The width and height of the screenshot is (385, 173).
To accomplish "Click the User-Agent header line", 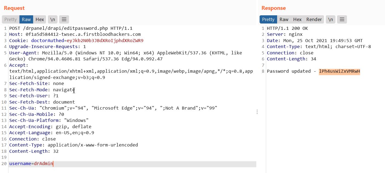I will coord(126,56).
